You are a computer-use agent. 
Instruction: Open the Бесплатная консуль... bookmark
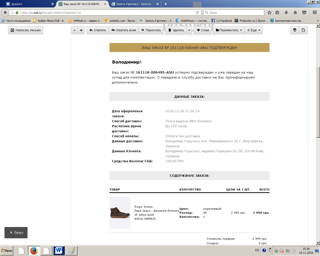[x=287, y=21]
